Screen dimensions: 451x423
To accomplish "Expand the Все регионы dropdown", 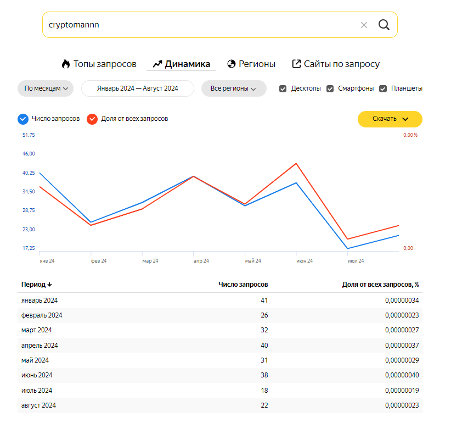I will [x=233, y=88].
